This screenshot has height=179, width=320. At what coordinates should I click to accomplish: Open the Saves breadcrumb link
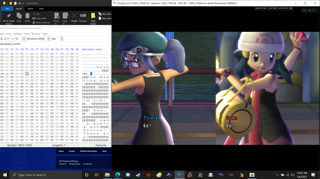(x=104, y=151)
